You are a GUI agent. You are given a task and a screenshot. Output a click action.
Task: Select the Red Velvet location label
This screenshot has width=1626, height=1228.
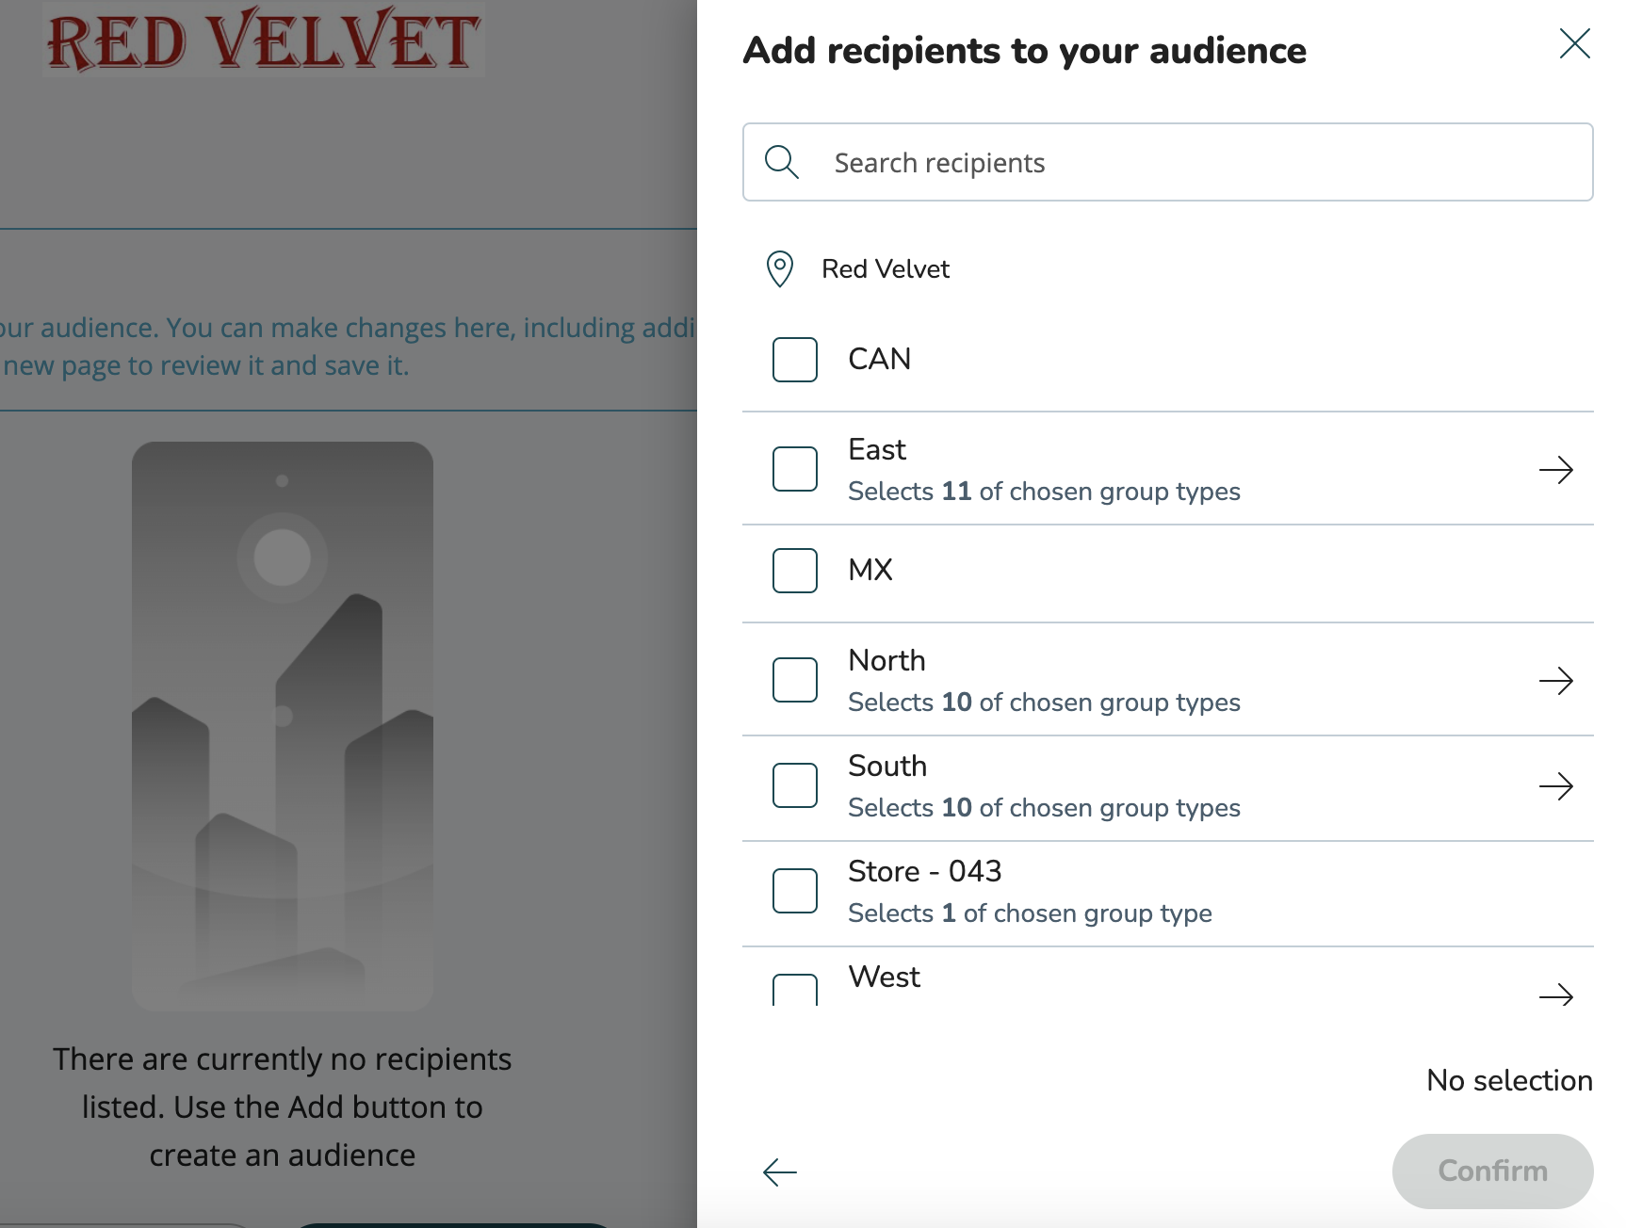[x=885, y=269]
